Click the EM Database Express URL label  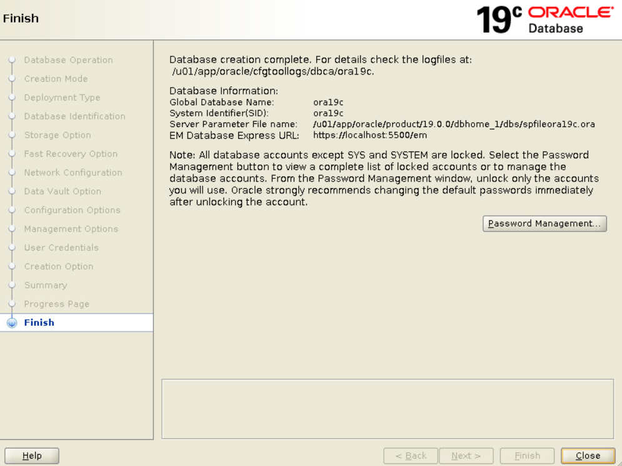234,135
